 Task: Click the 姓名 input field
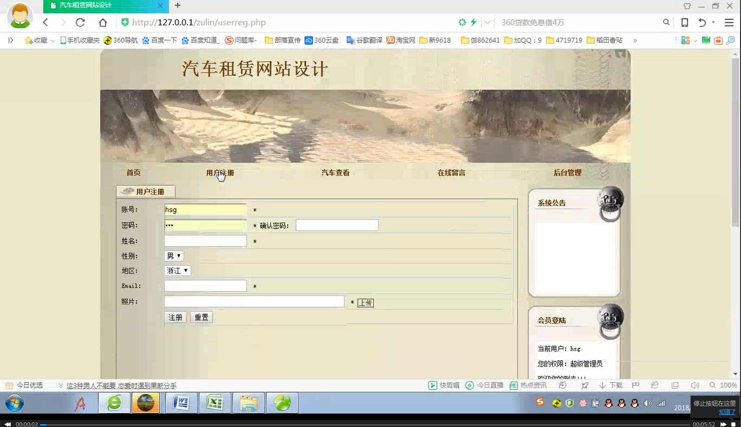(x=205, y=241)
